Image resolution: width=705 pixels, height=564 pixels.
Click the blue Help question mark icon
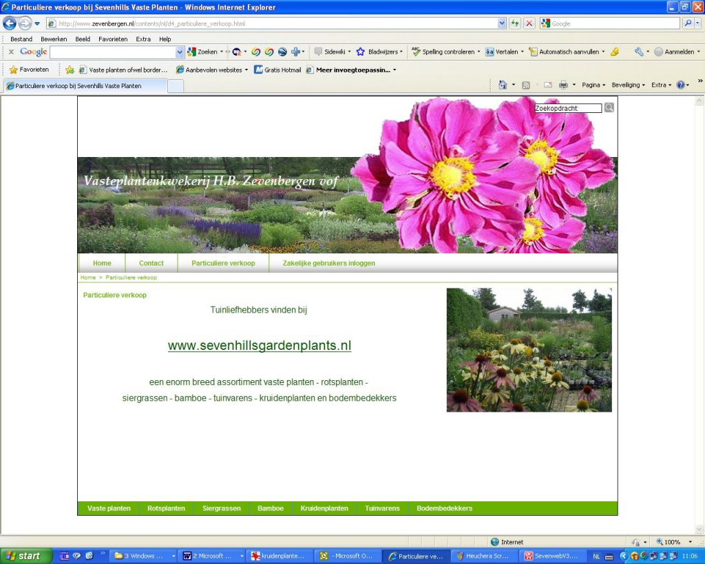click(681, 85)
